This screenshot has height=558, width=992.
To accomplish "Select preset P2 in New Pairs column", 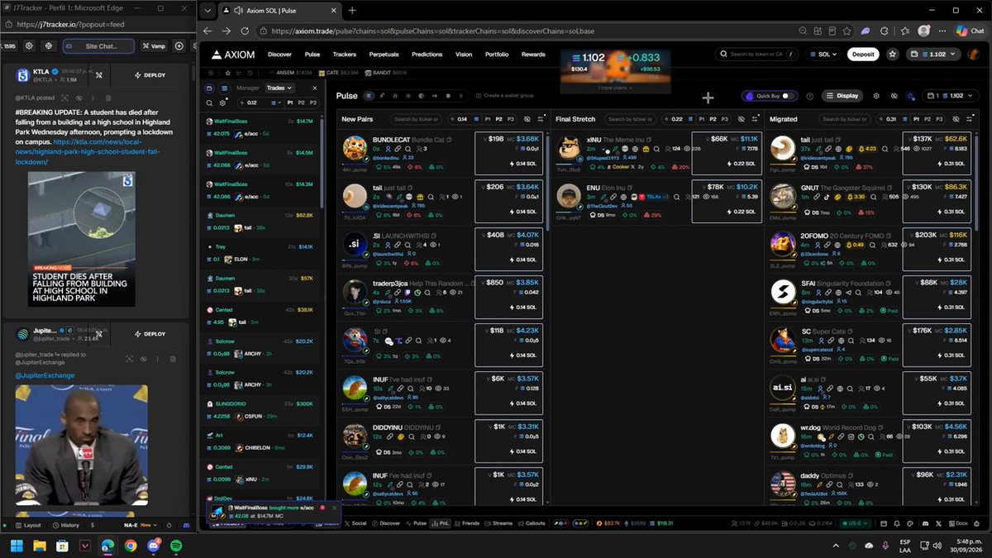I will pyautogui.click(x=499, y=119).
